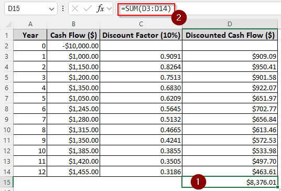This screenshot has height=191, width=281.
Task: Select cash flow cell $1,280.00
Action: (73, 119)
